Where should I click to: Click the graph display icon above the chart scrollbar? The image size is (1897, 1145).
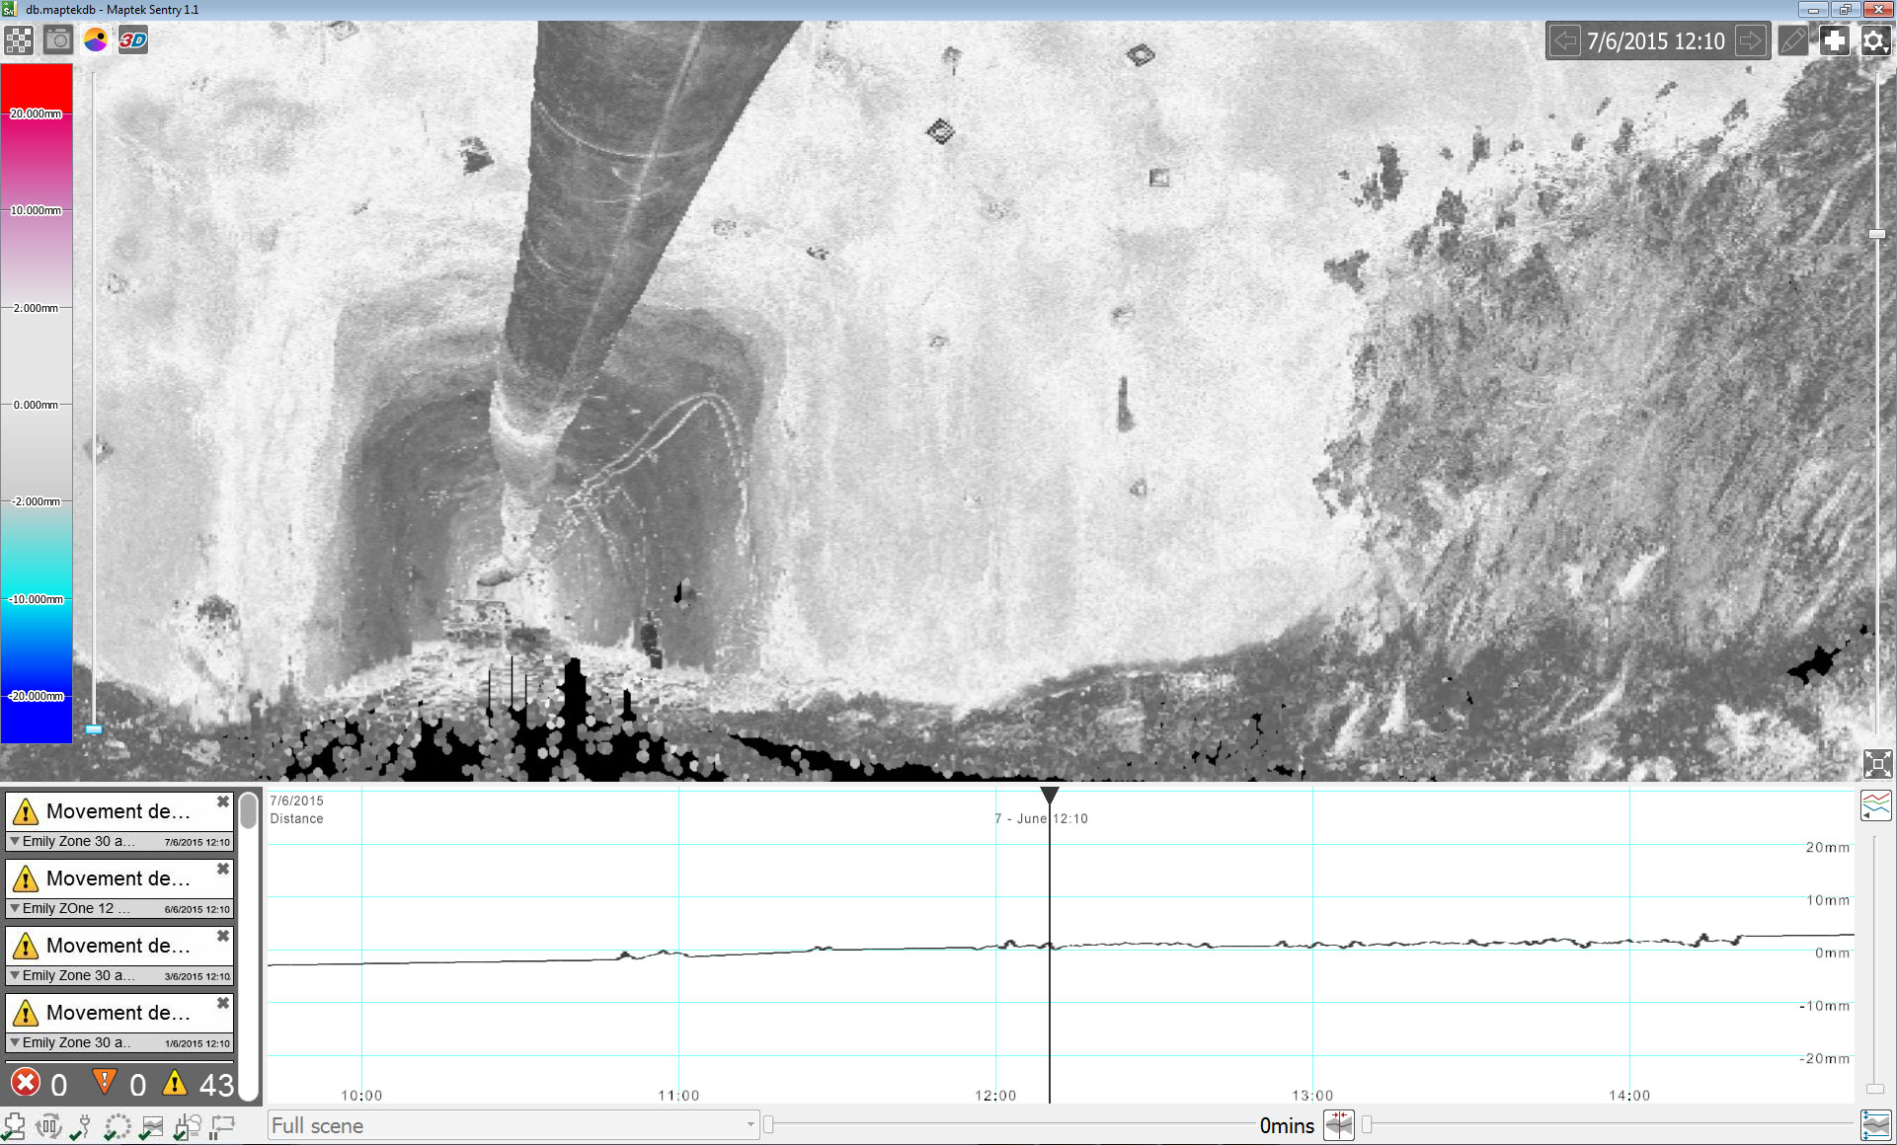click(1876, 805)
